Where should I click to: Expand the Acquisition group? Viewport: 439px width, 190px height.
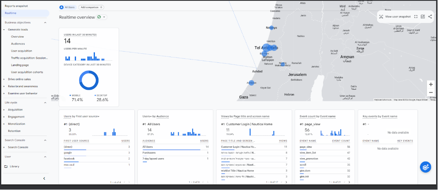[x=4, y=110]
